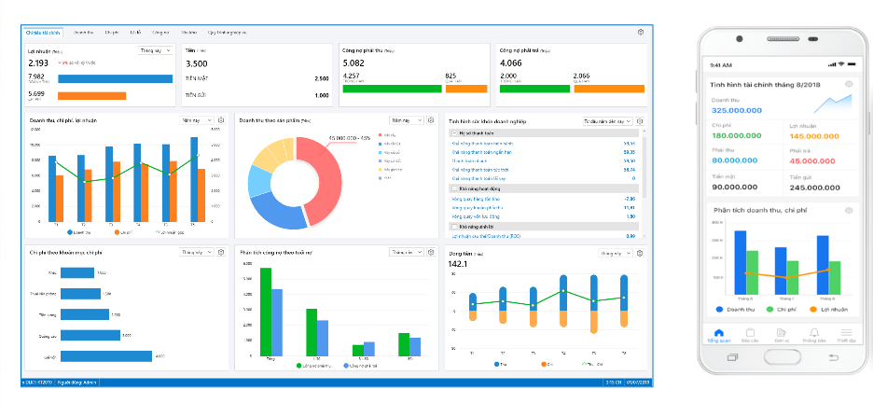887x403 pixels.
Task: Switch to the Doanh thu tab
Action: pos(83,32)
